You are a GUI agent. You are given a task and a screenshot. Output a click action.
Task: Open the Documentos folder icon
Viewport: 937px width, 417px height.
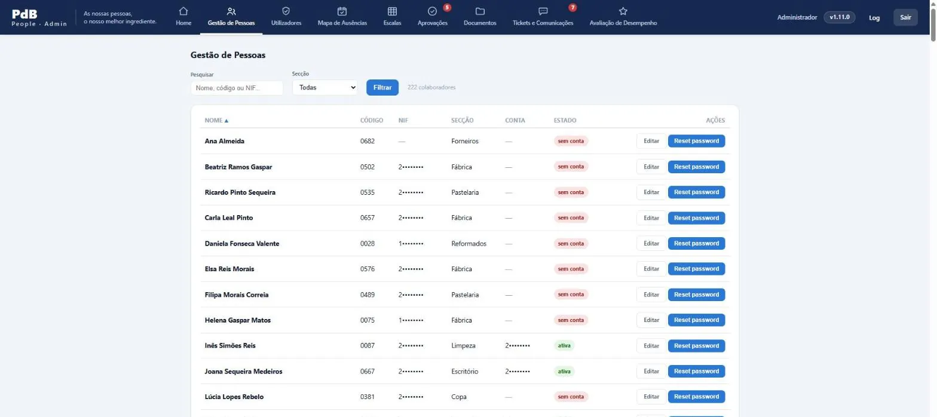[480, 11]
